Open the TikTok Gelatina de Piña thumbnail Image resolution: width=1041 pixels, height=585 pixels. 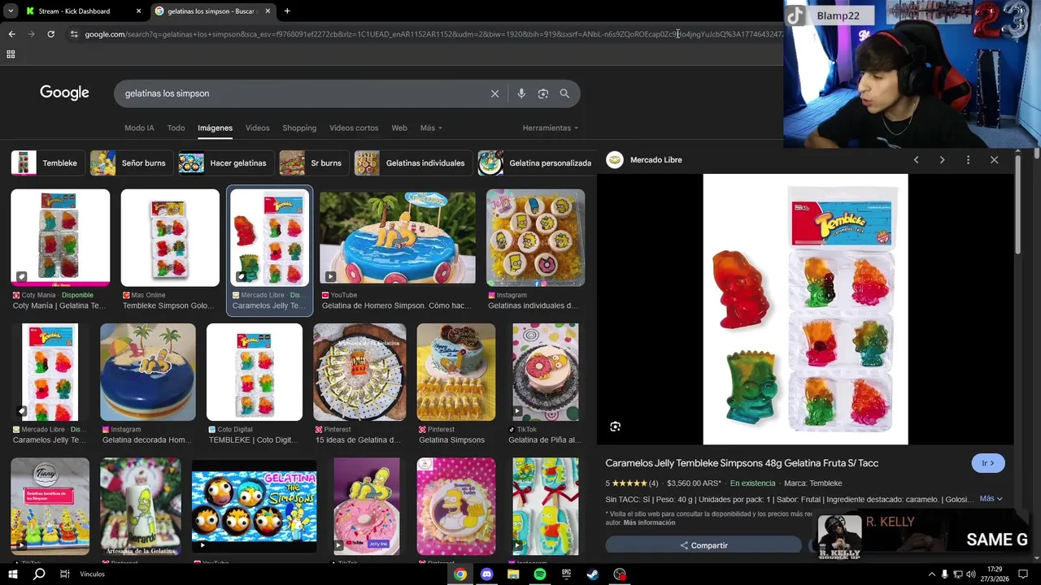tap(545, 372)
